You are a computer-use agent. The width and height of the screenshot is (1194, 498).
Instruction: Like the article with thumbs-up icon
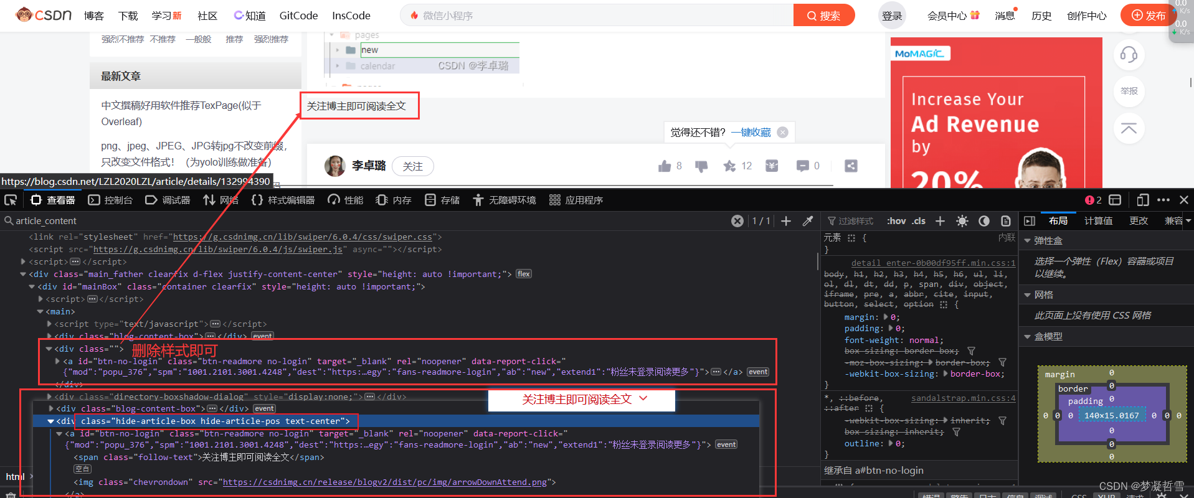665,166
